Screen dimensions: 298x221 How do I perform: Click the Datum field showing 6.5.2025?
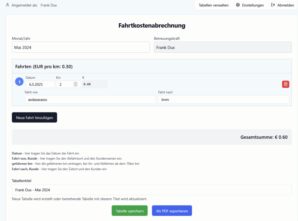click(x=40, y=84)
